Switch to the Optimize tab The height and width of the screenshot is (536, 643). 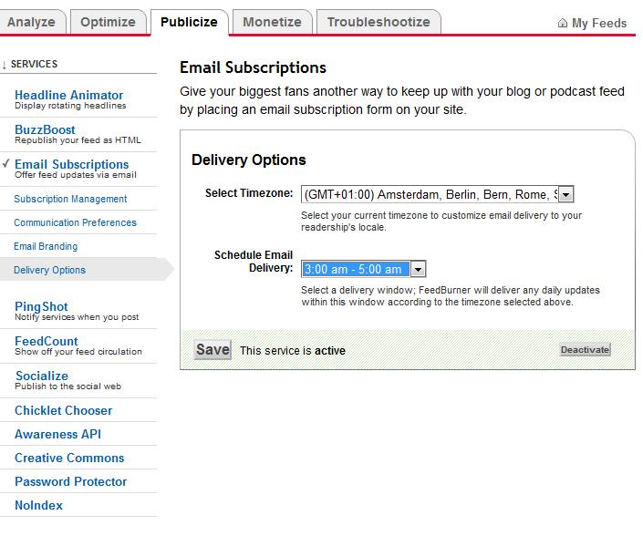tap(108, 22)
